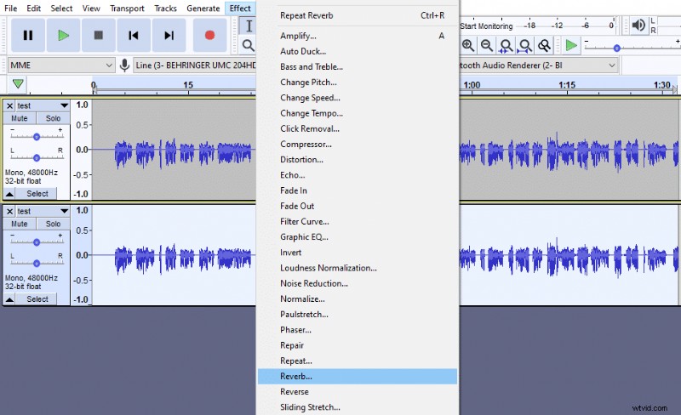Screen dimensions: 681x415
Task: Open the MME audio host dropdown
Action: click(x=61, y=65)
